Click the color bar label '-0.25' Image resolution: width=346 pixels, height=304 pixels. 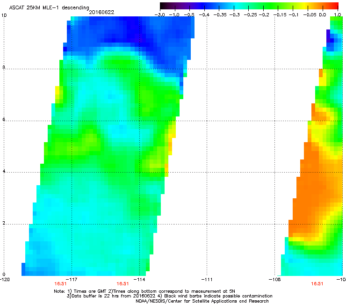[x=250, y=15]
